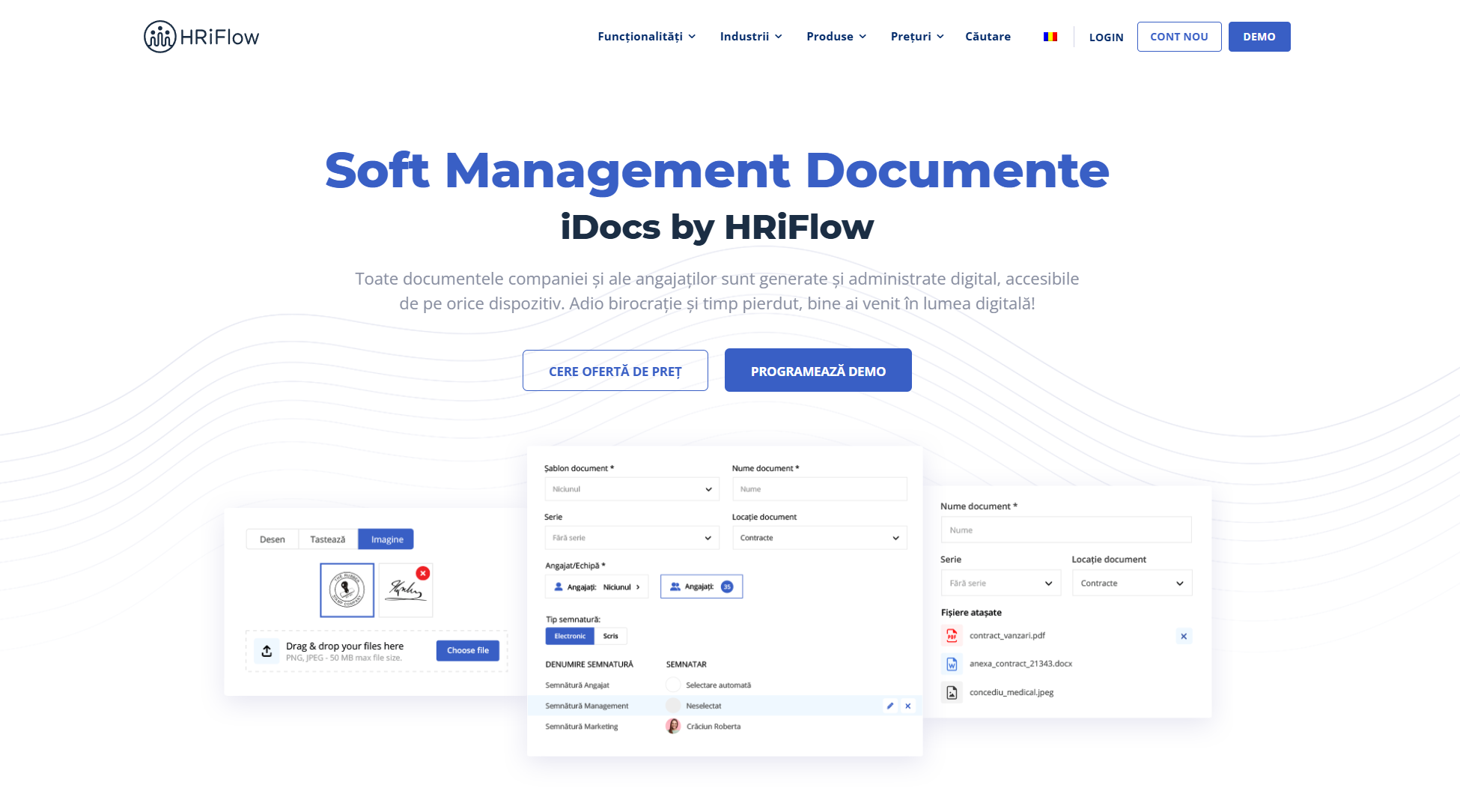Toggle signature type to Scris
The image size is (1460, 809).
611,636
